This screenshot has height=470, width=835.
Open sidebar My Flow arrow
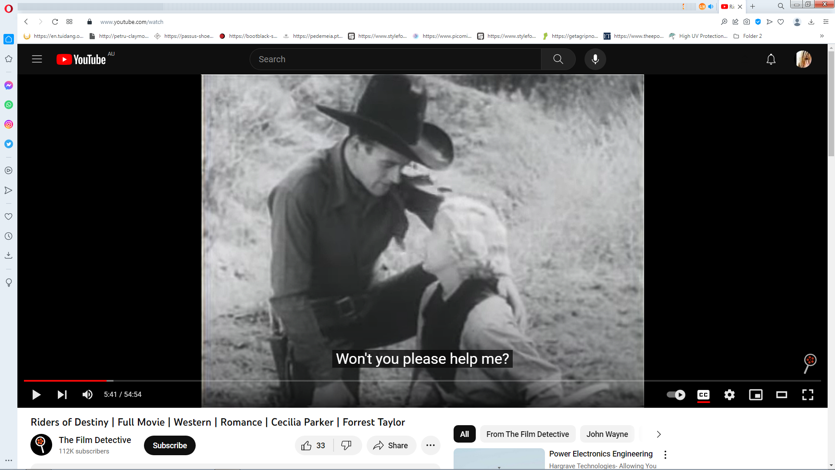click(x=9, y=190)
